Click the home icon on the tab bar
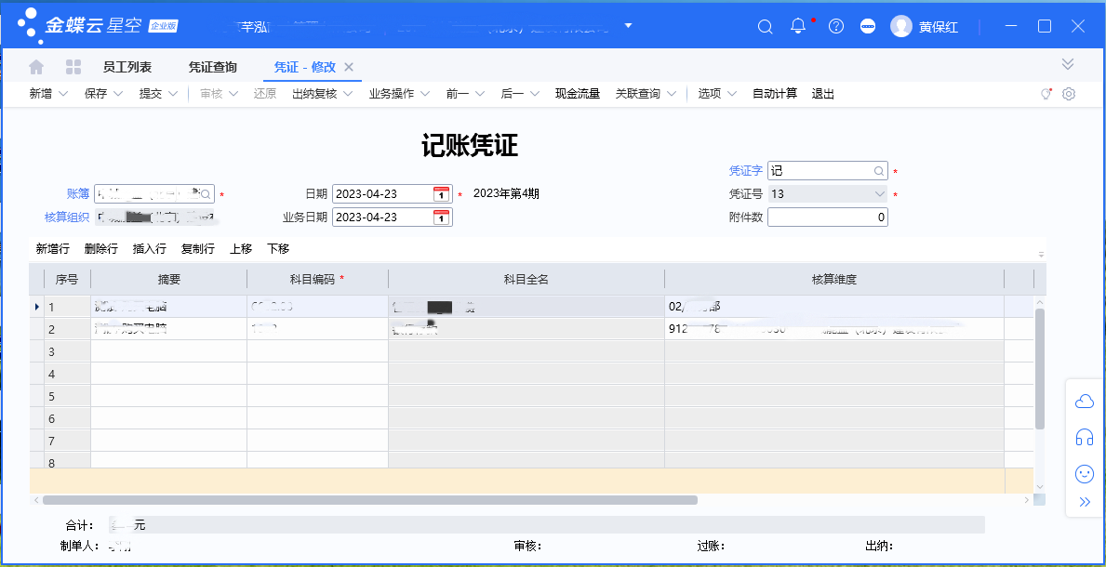The width and height of the screenshot is (1106, 567). [35, 66]
